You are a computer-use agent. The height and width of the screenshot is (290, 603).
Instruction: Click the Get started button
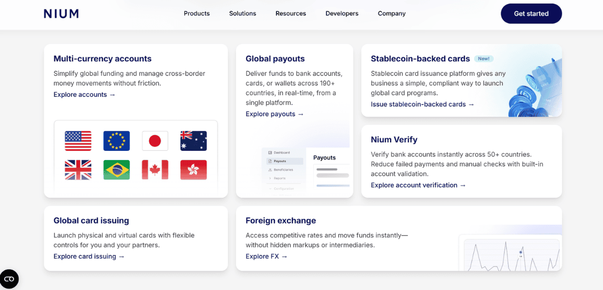tap(531, 13)
